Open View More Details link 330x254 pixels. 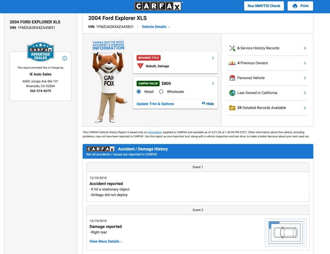pos(106,241)
